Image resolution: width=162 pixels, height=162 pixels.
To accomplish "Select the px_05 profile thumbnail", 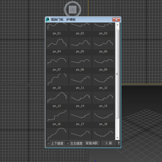I will point(80,43).
